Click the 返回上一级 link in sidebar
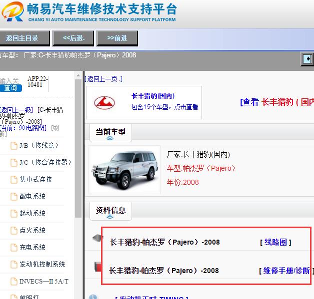The height and width of the screenshot is (299, 314). [x=16, y=110]
